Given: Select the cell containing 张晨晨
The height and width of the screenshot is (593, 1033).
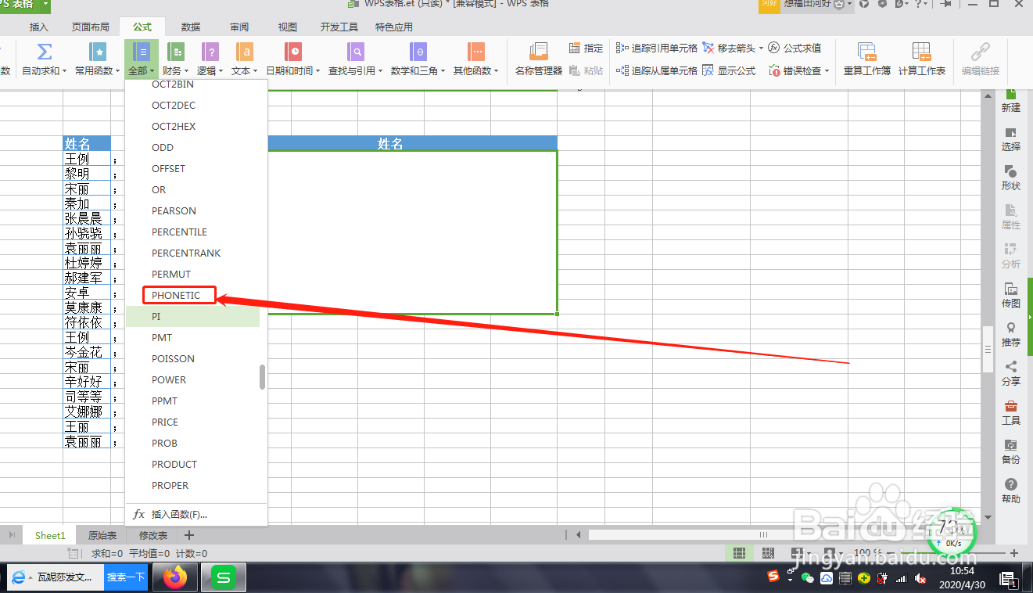Looking at the screenshot, I should coord(87,218).
